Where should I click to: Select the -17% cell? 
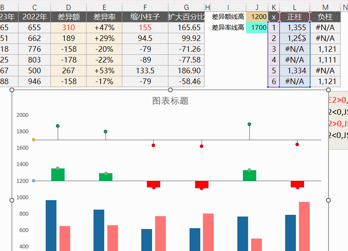(x=104, y=82)
